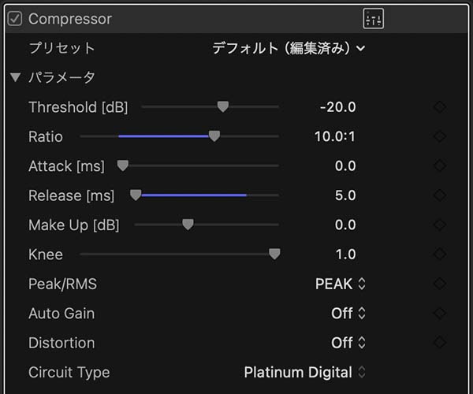This screenshot has height=394, width=473.
Task: Click the Peak/RMS keyframe diamond
Action: 440,284
